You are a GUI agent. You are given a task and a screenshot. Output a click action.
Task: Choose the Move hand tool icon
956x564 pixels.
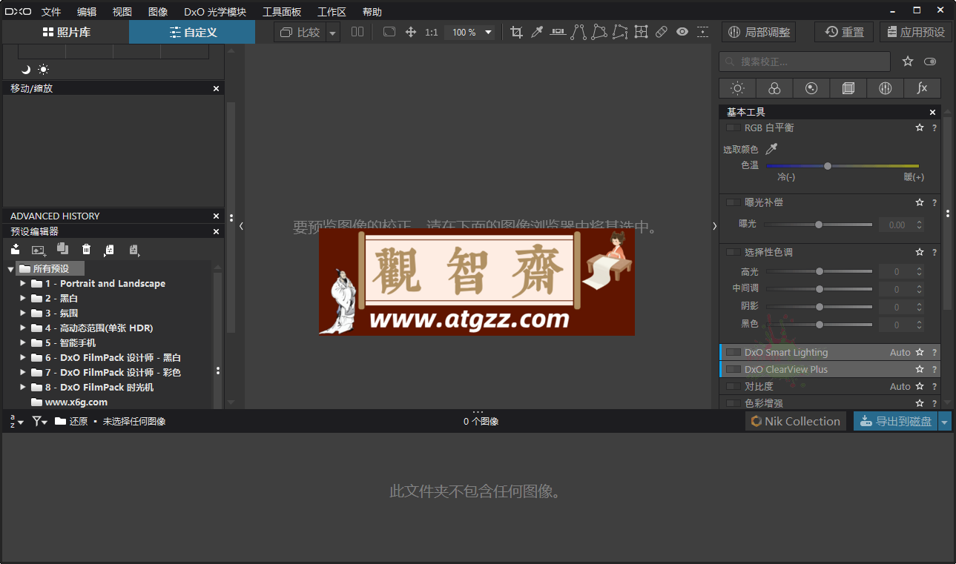[411, 32]
